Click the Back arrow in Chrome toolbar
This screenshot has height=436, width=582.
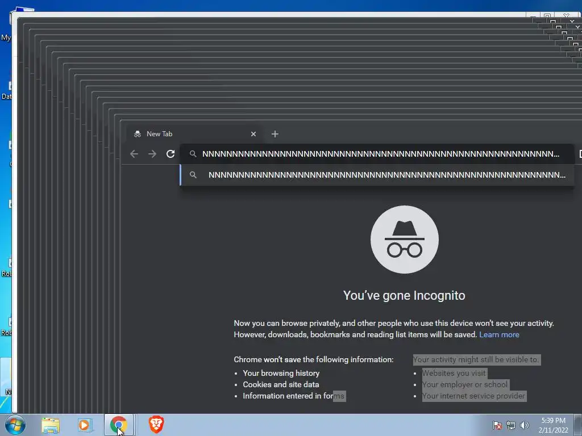click(x=134, y=154)
